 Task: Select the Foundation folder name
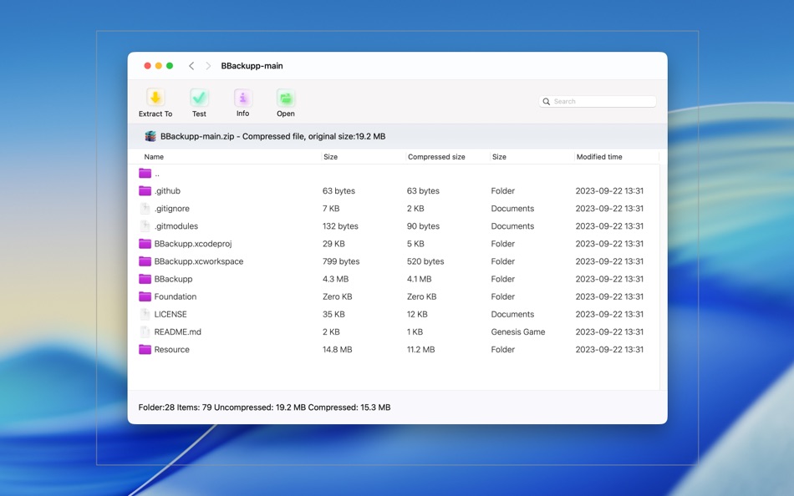[176, 296]
